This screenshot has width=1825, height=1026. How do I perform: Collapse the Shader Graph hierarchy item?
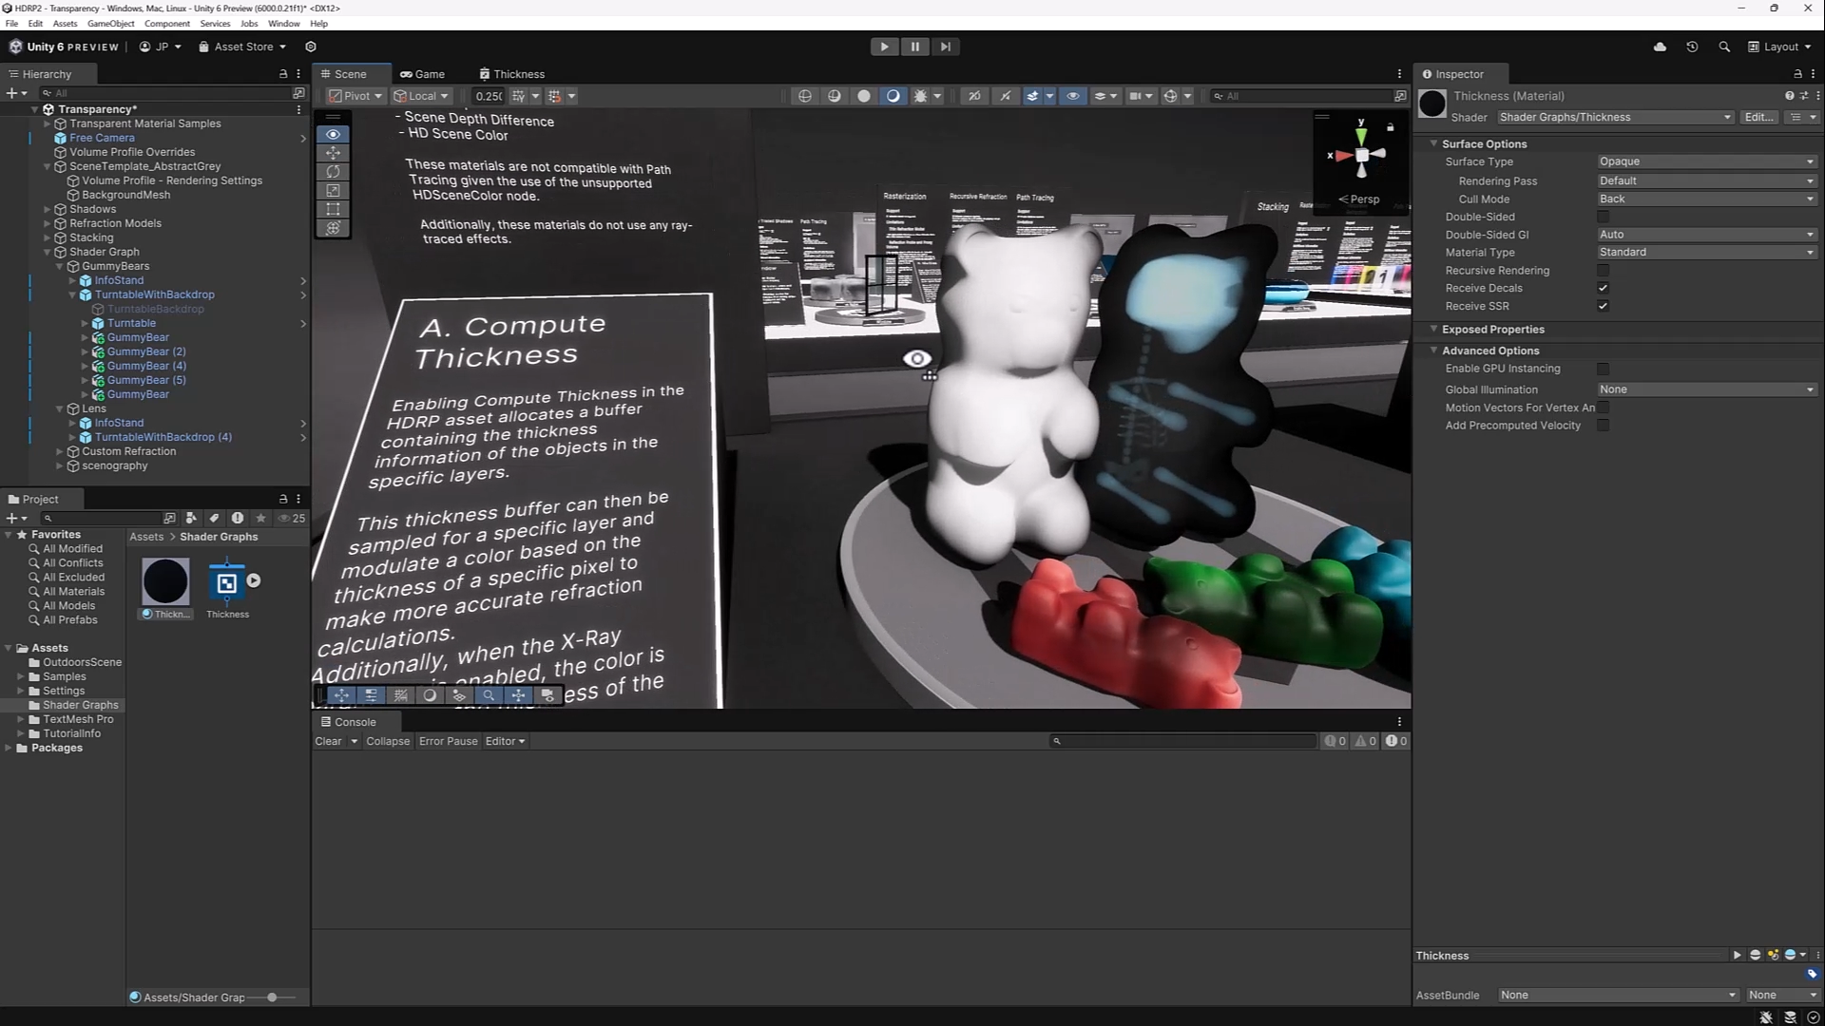(48, 252)
